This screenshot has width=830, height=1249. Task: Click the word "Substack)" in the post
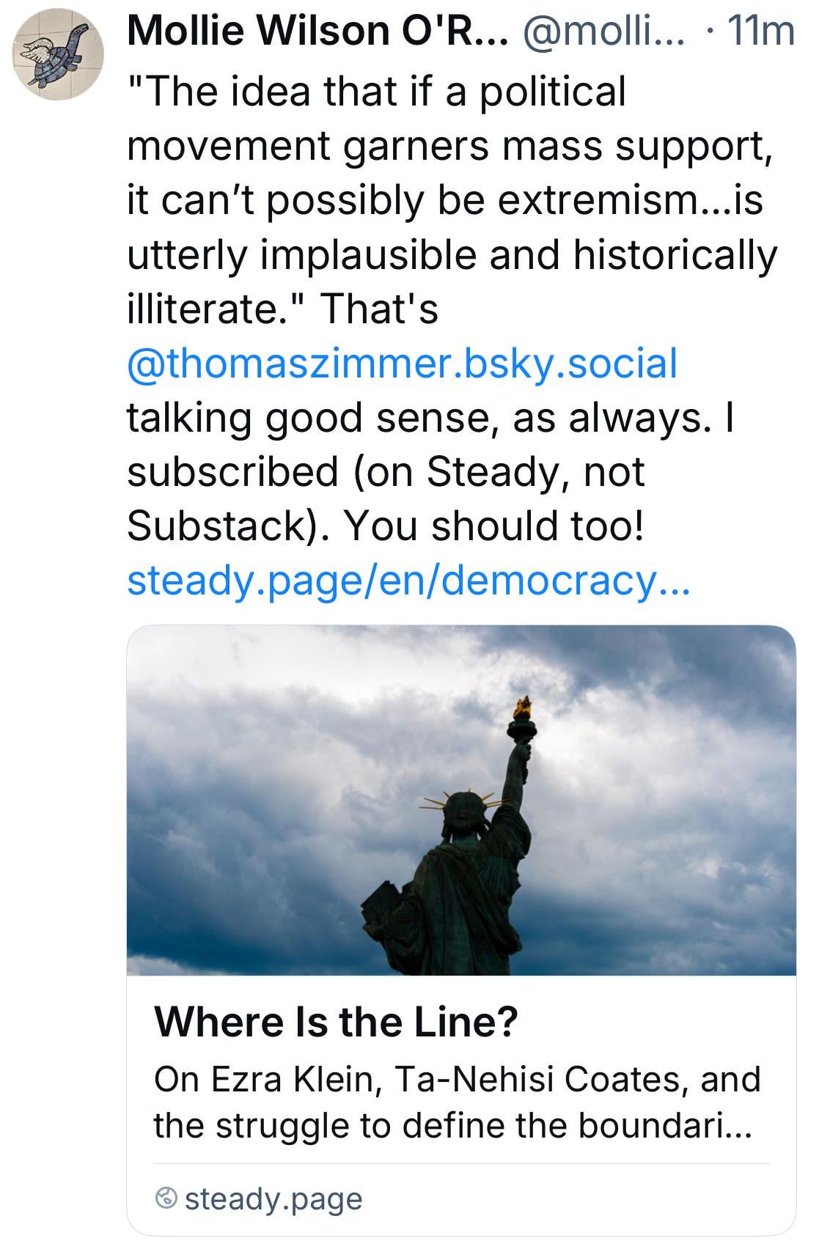[x=224, y=526]
